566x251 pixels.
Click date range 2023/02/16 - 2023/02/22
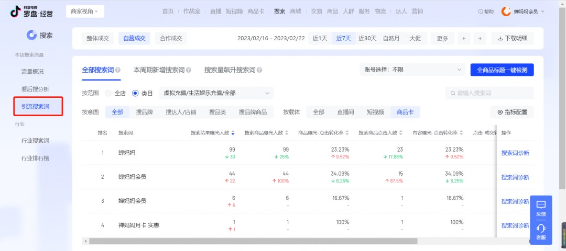click(x=271, y=39)
